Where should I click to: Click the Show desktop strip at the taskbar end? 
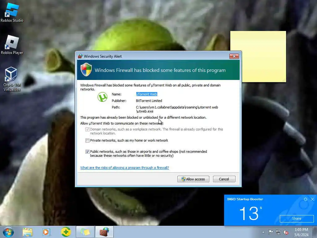[315, 232]
